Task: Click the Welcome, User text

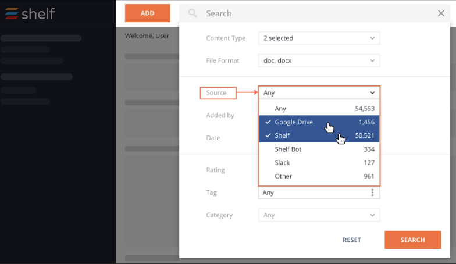Action: coord(147,36)
